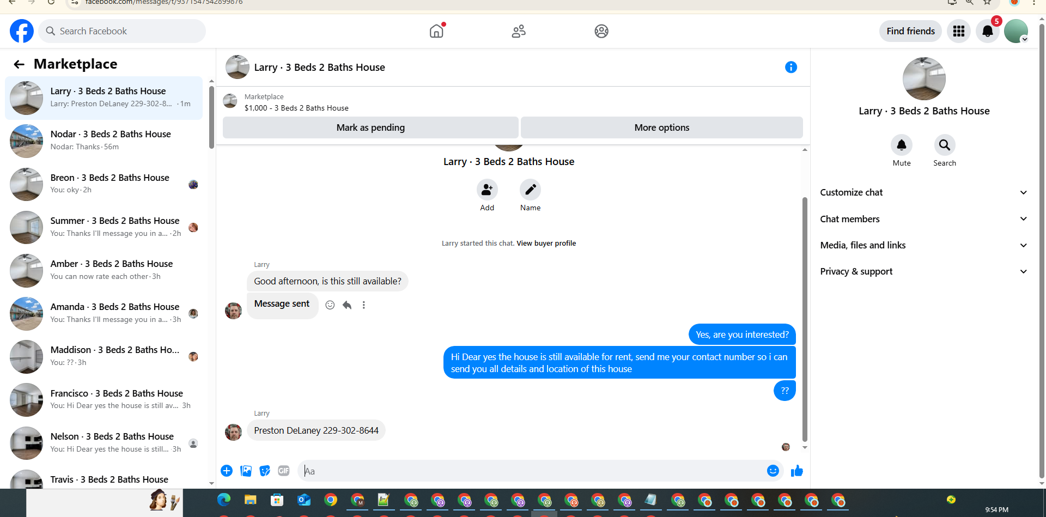1046x517 pixels.
Task: Choose a sticker in composer
Action: tap(265, 471)
